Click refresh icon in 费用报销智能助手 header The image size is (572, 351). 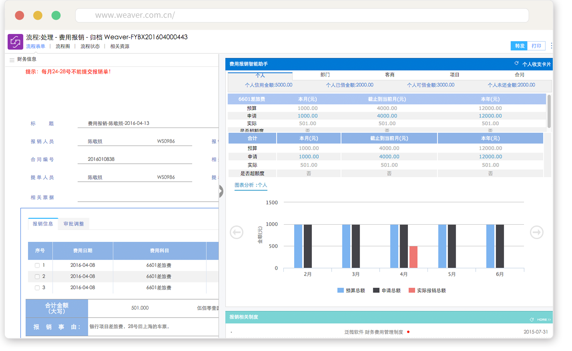click(x=517, y=63)
